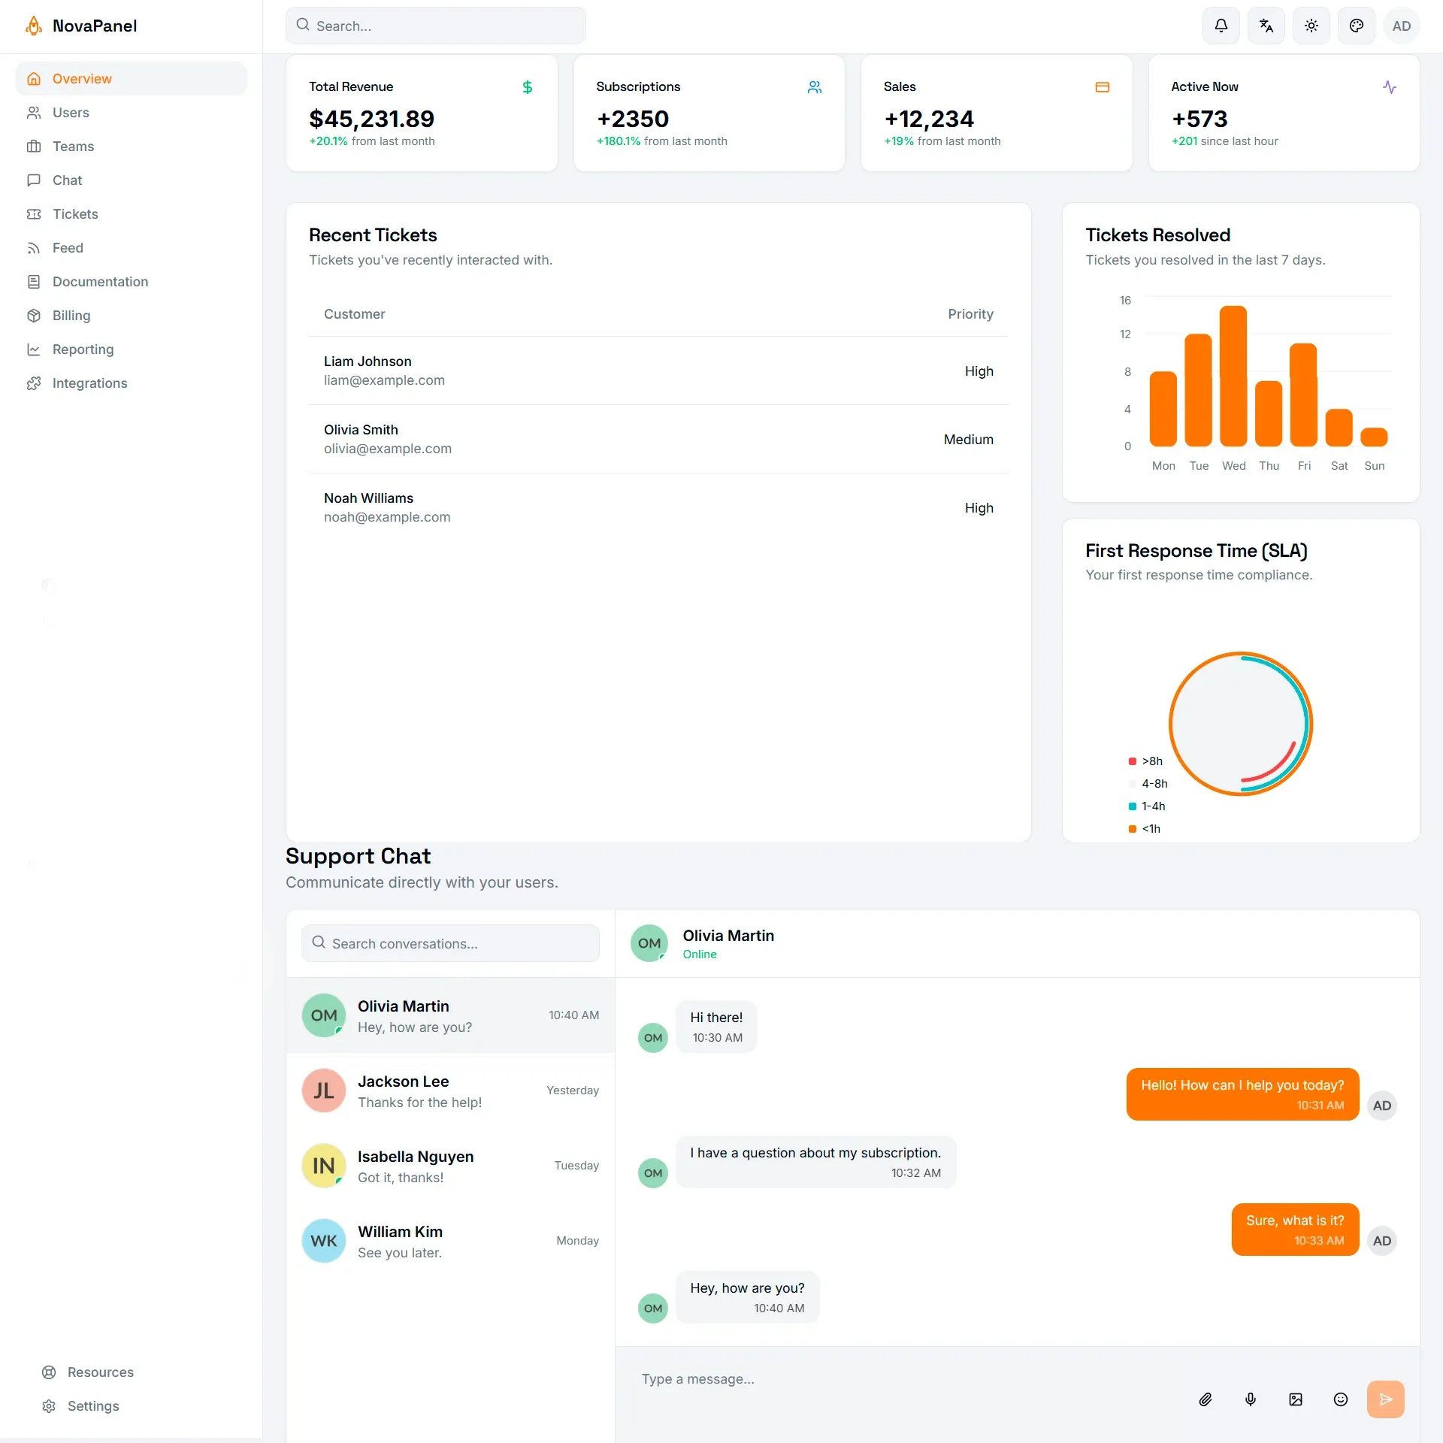Viewport: 1443px width, 1443px height.
Task: Open Settings at sidebar bottom
Action: 93,1406
